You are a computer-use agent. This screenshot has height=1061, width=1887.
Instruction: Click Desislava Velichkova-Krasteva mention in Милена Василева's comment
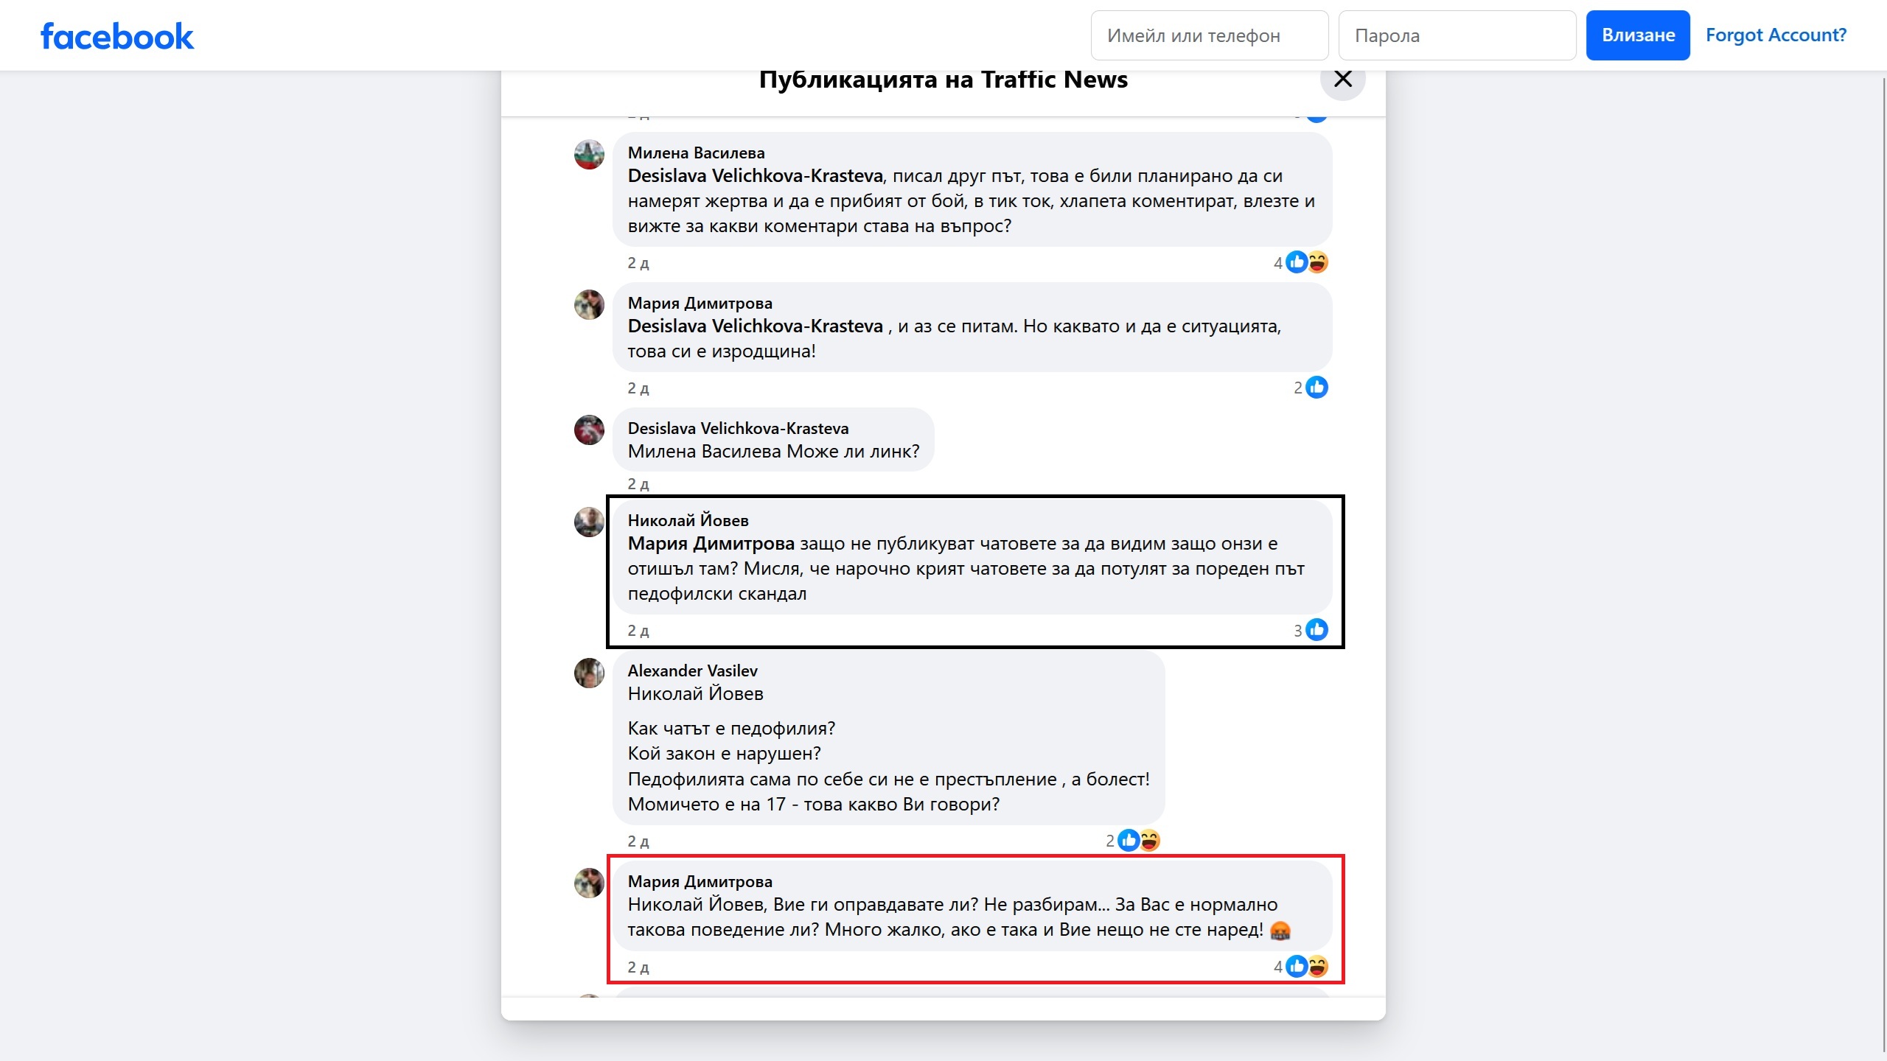756,176
